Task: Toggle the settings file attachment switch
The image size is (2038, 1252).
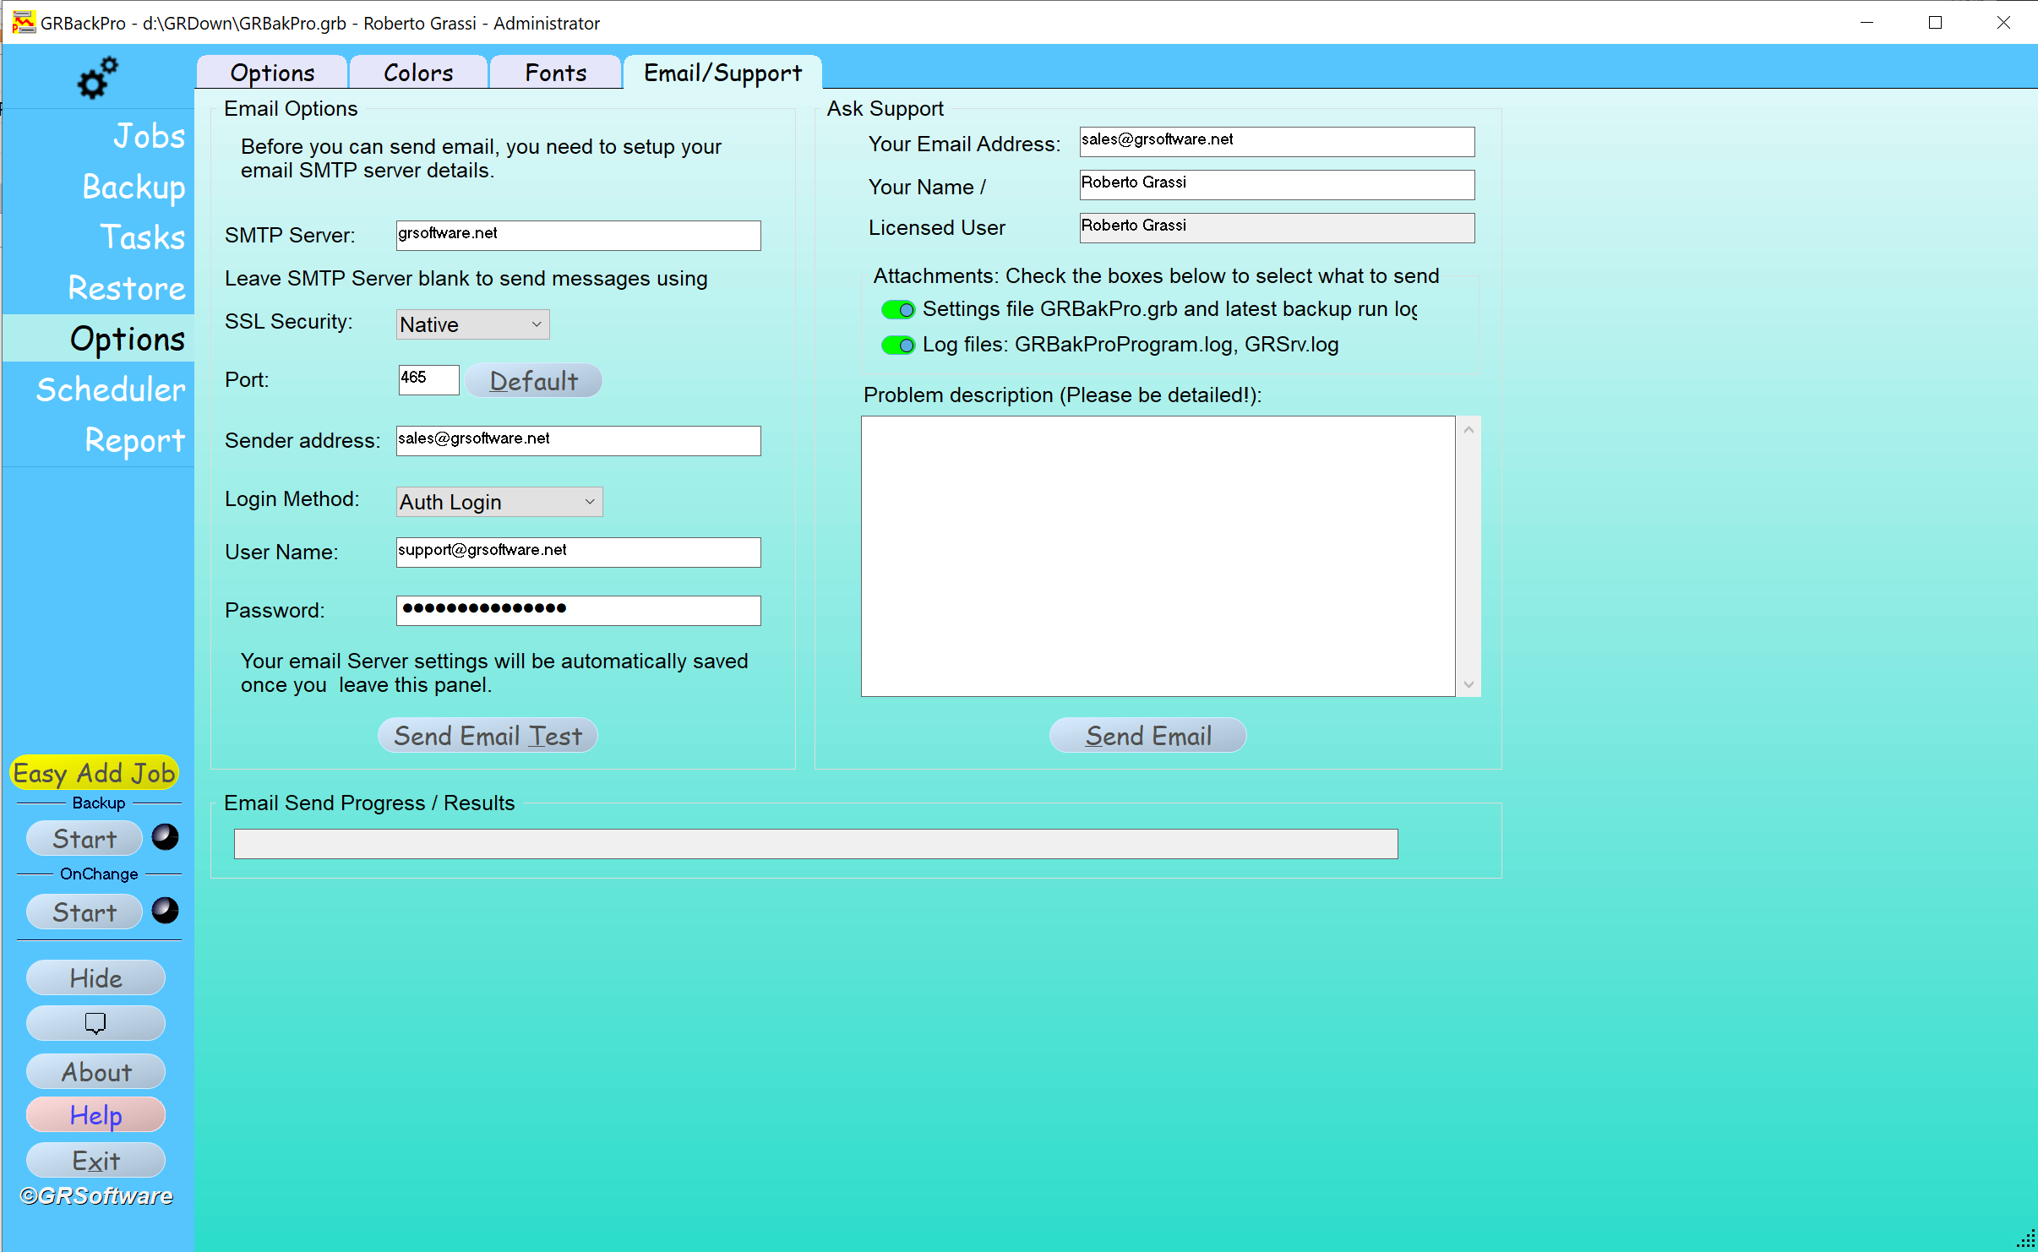Action: tap(897, 310)
